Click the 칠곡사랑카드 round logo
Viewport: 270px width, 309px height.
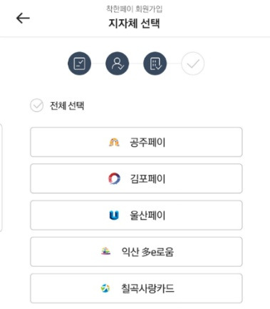point(105,288)
